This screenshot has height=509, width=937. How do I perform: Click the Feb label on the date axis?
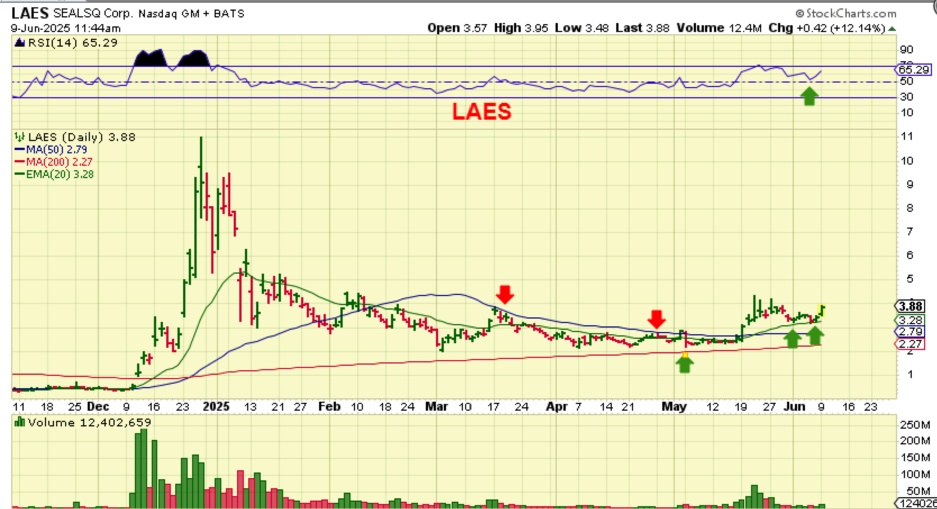pos(330,406)
